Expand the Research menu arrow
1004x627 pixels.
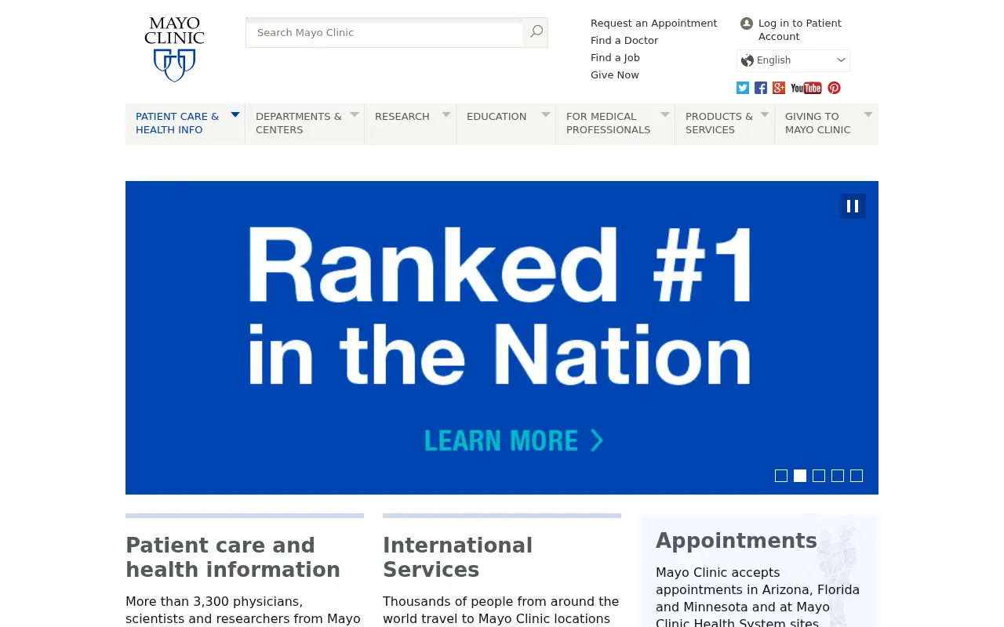(446, 114)
